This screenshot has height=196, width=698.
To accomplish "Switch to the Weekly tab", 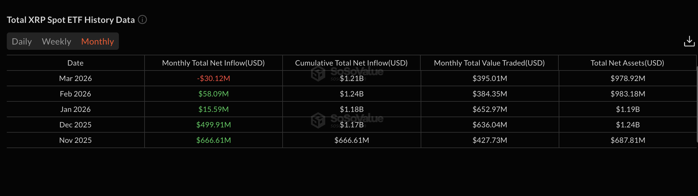I will pos(56,41).
